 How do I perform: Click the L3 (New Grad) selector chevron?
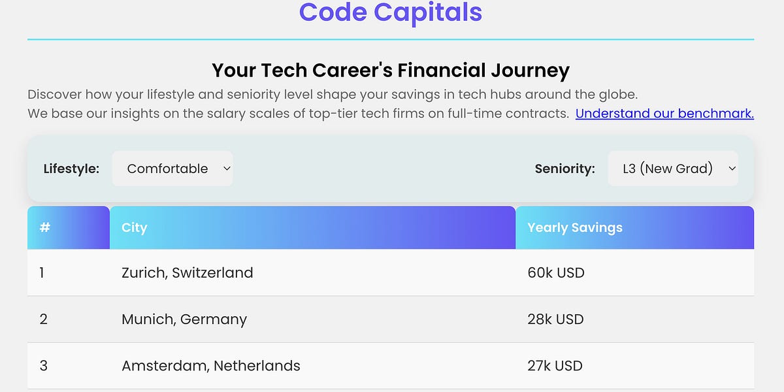[732, 168]
